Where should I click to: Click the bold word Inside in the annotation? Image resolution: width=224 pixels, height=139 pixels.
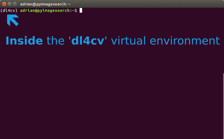(x=24, y=41)
